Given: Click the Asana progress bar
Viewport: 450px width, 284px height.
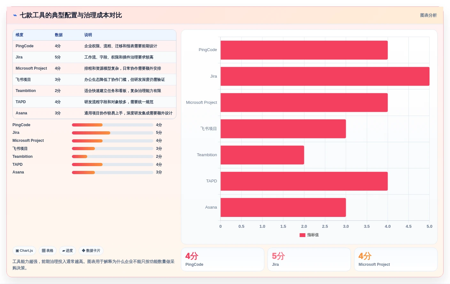Looking at the screenshot, I should pos(112,173).
